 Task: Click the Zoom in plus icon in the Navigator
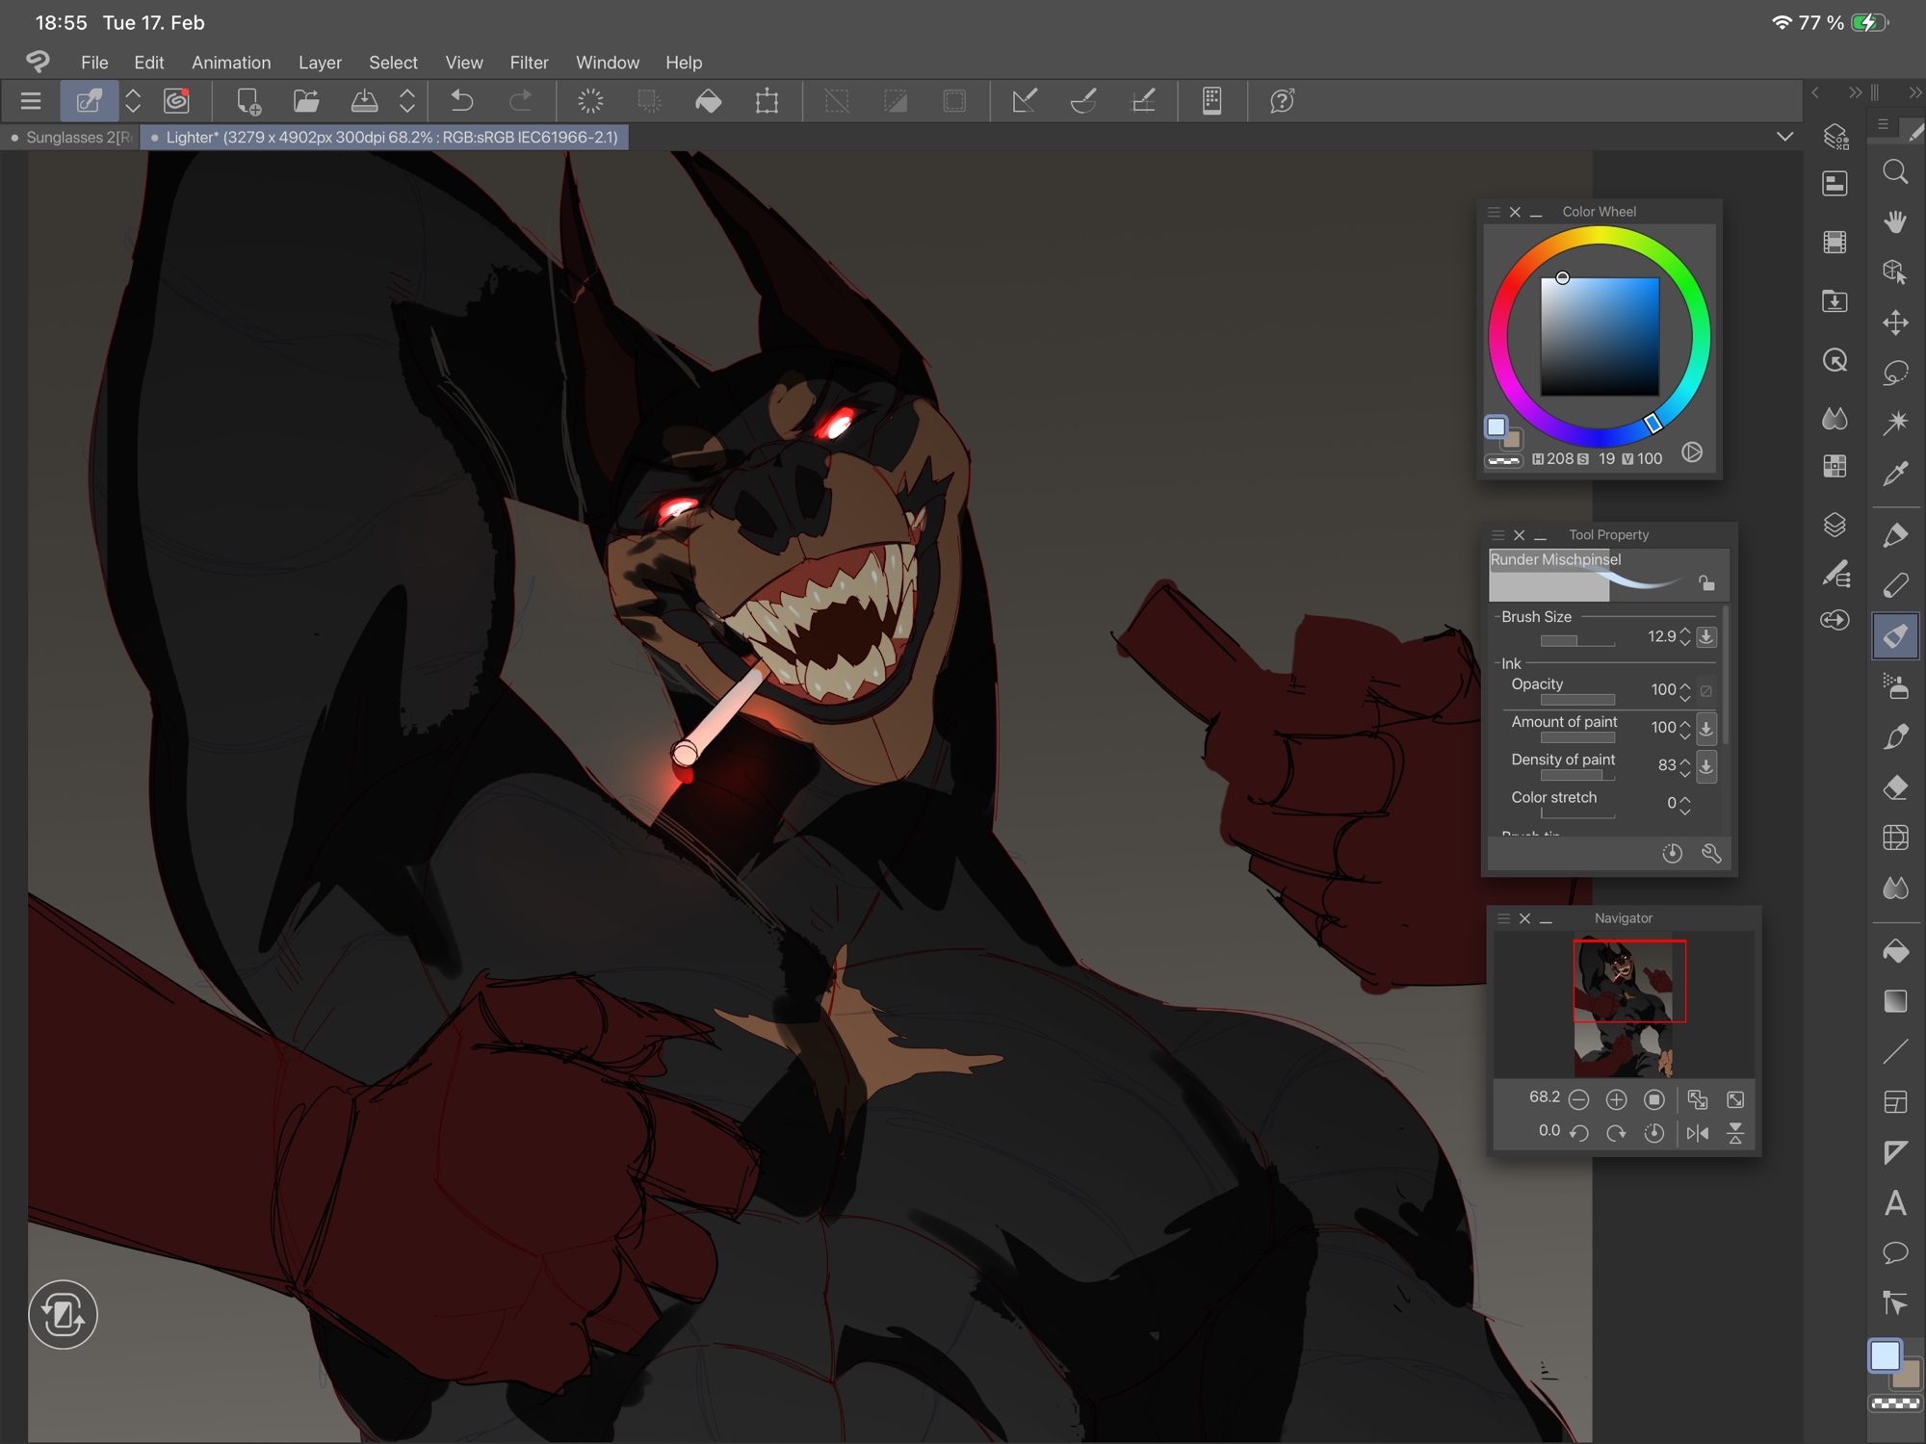[1616, 1099]
